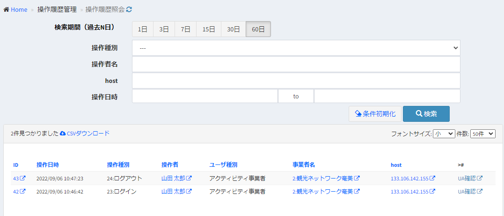Click the cloud download icon for CSV
Image resolution: width=504 pixels, height=216 pixels.
[x=63, y=133]
